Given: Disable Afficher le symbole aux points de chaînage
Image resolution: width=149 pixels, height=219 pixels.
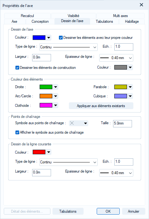Looking at the screenshot, I should (17, 132).
